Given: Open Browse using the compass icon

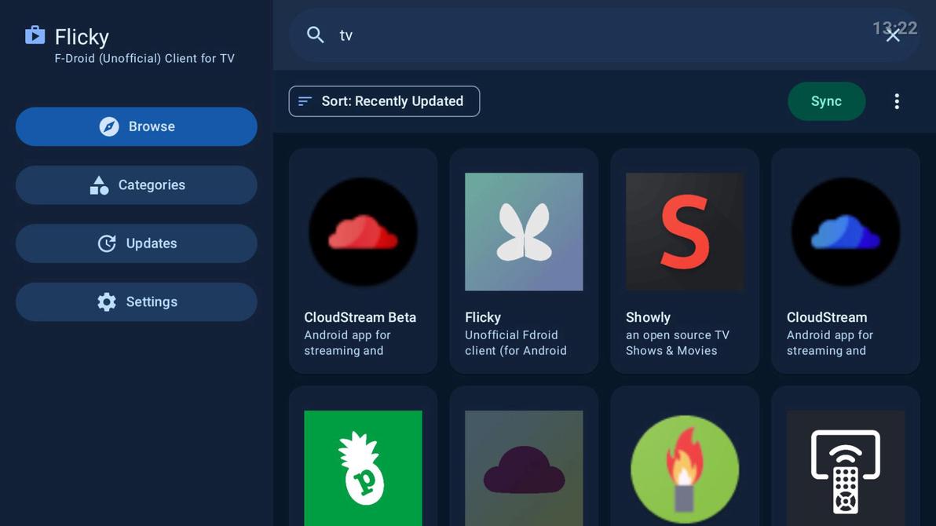Looking at the screenshot, I should (108, 126).
